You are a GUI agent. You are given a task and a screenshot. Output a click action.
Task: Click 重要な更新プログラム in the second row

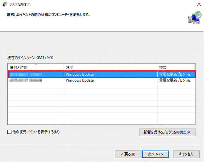click(x=175, y=80)
